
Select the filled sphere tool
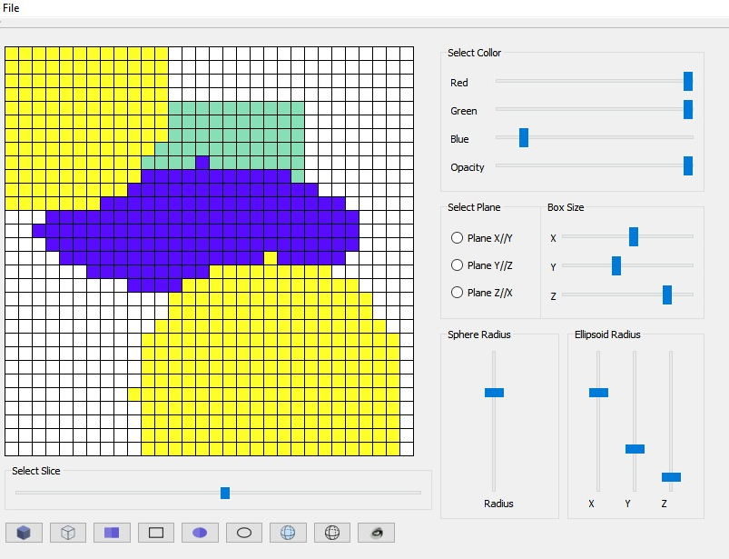click(x=288, y=533)
